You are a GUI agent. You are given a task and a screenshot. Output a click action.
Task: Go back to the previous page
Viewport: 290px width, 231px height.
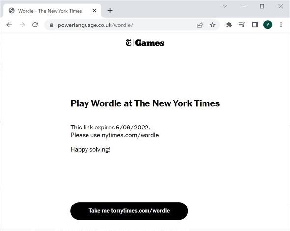9,25
